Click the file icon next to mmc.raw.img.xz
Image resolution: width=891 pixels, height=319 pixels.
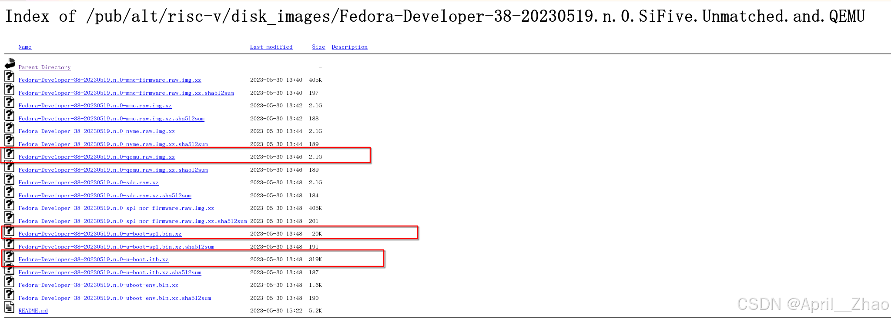click(x=10, y=102)
